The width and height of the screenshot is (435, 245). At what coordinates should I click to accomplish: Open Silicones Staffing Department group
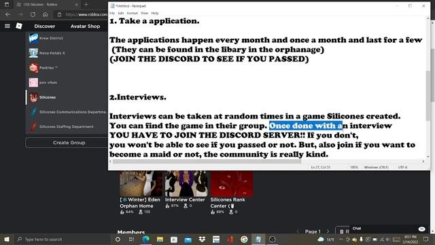point(67,127)
